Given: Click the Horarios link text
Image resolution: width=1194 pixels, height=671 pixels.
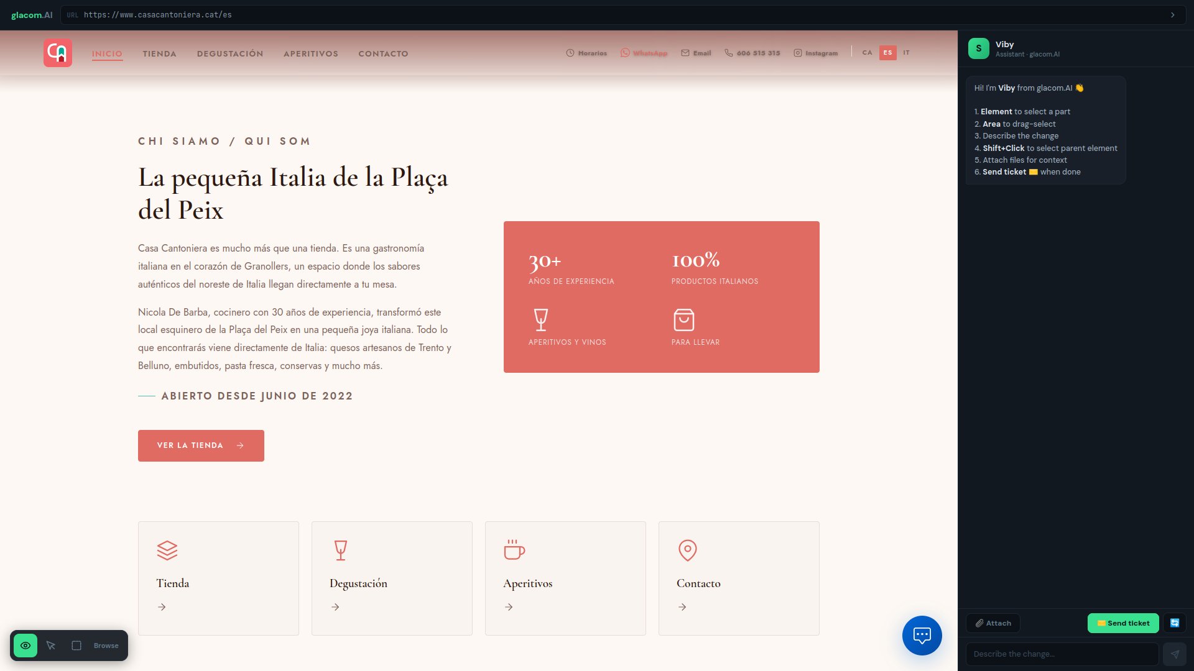Looking at the screenshot, I should (593, 53).
